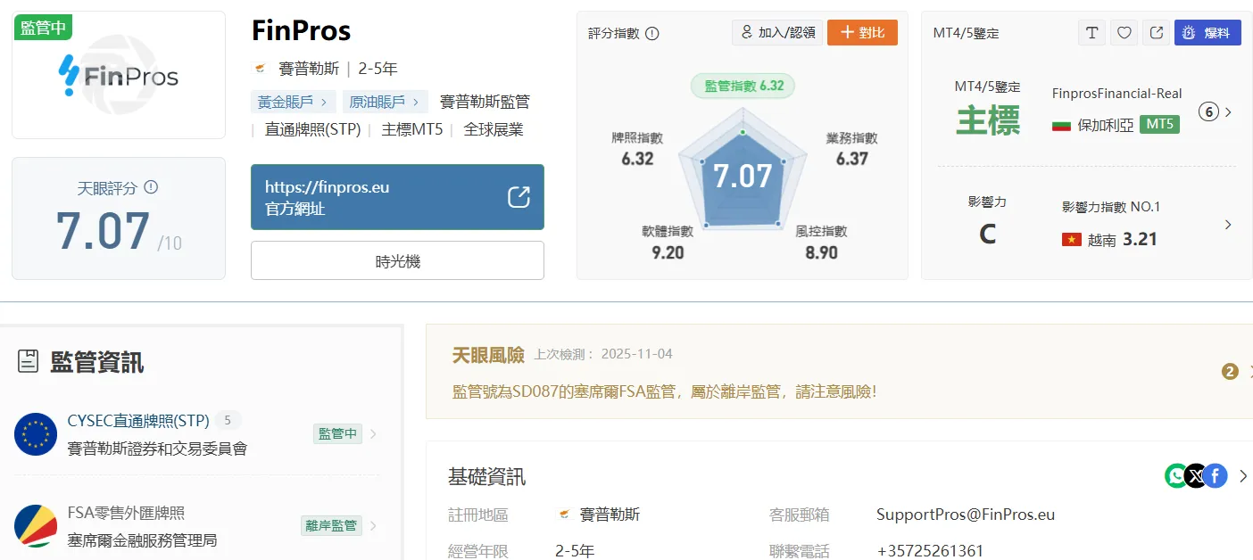
Task: Click the circled 6 server count badge
Action: point(1208,112)
